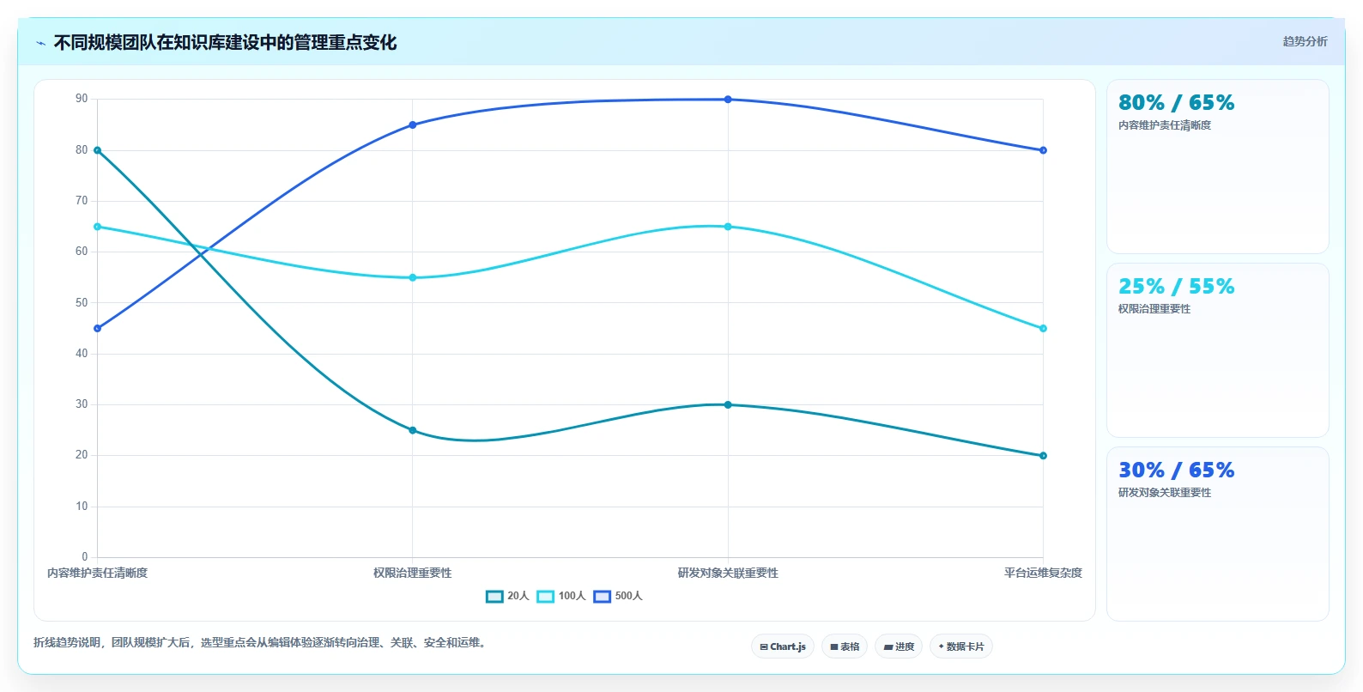The width and height of the screenshot is (1363, 692).
Task: Click the 平台运维复杂度 axis label
Action: click(x=1043, y=573)
